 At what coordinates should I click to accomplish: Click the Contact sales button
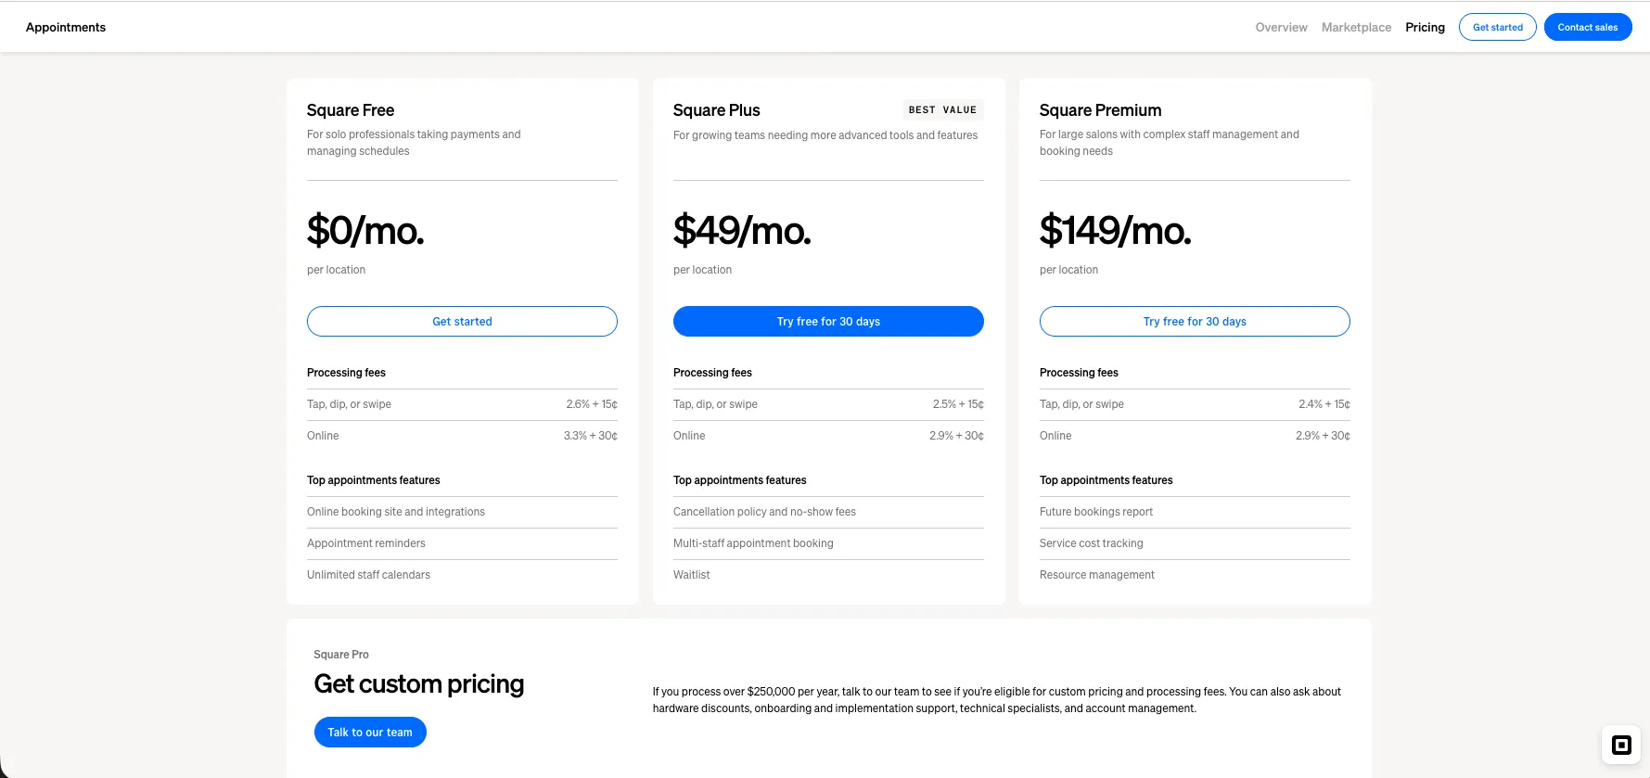[1588, 27]
